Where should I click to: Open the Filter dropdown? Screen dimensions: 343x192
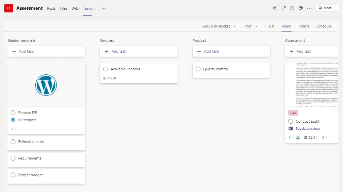(x=251, y=26)
